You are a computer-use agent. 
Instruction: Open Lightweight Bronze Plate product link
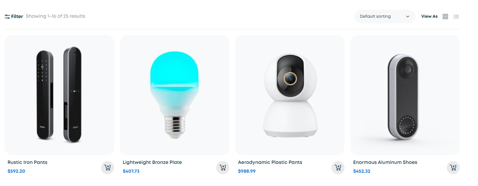pyautogui.click(x=152, y=162)
